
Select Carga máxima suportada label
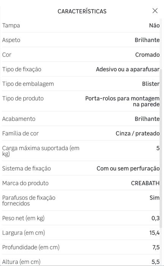[x=41, y=151]
